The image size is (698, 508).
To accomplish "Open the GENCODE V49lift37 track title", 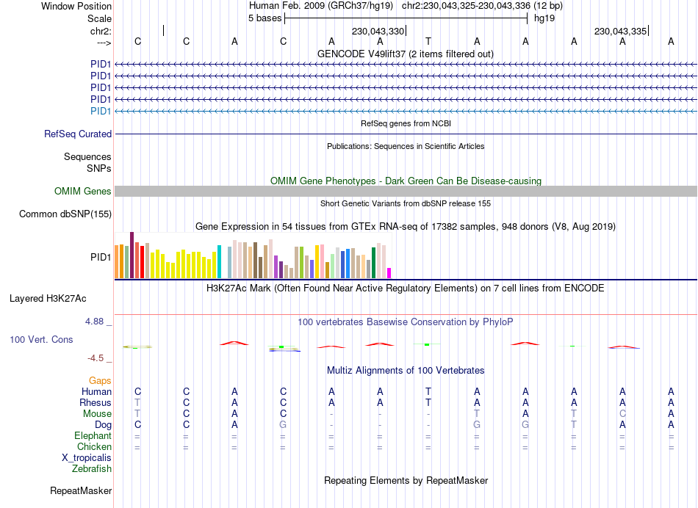I will click(x=405, y=54).
